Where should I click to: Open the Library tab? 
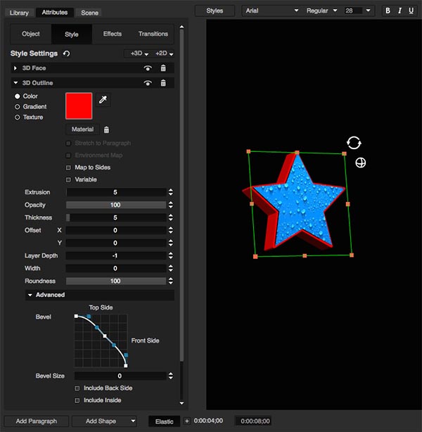pos(19,13)
